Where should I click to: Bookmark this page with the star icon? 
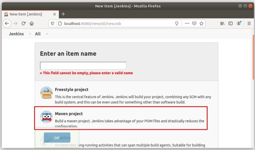coord(201,24)
